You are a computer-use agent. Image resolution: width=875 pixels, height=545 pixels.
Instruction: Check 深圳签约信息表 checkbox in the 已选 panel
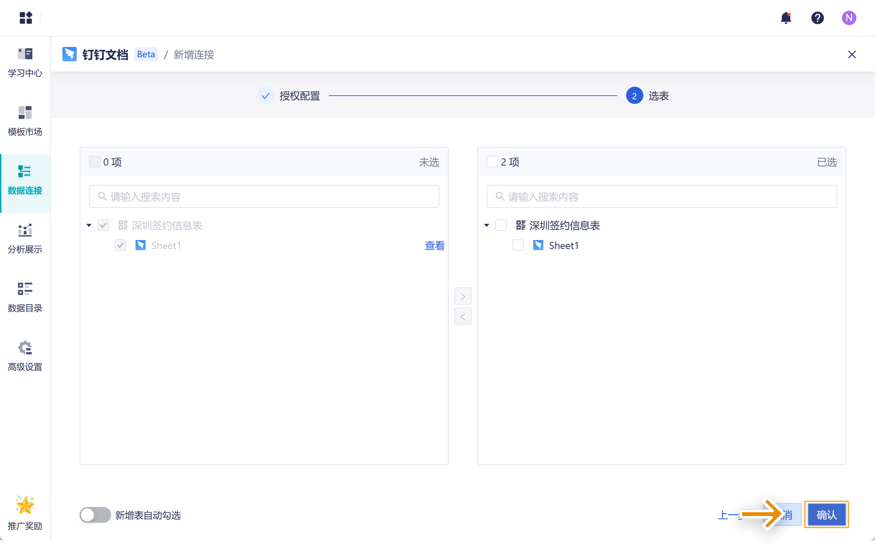coord(501,225)
